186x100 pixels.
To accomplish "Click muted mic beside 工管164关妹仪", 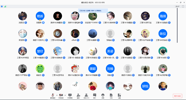I will [169, 40].
